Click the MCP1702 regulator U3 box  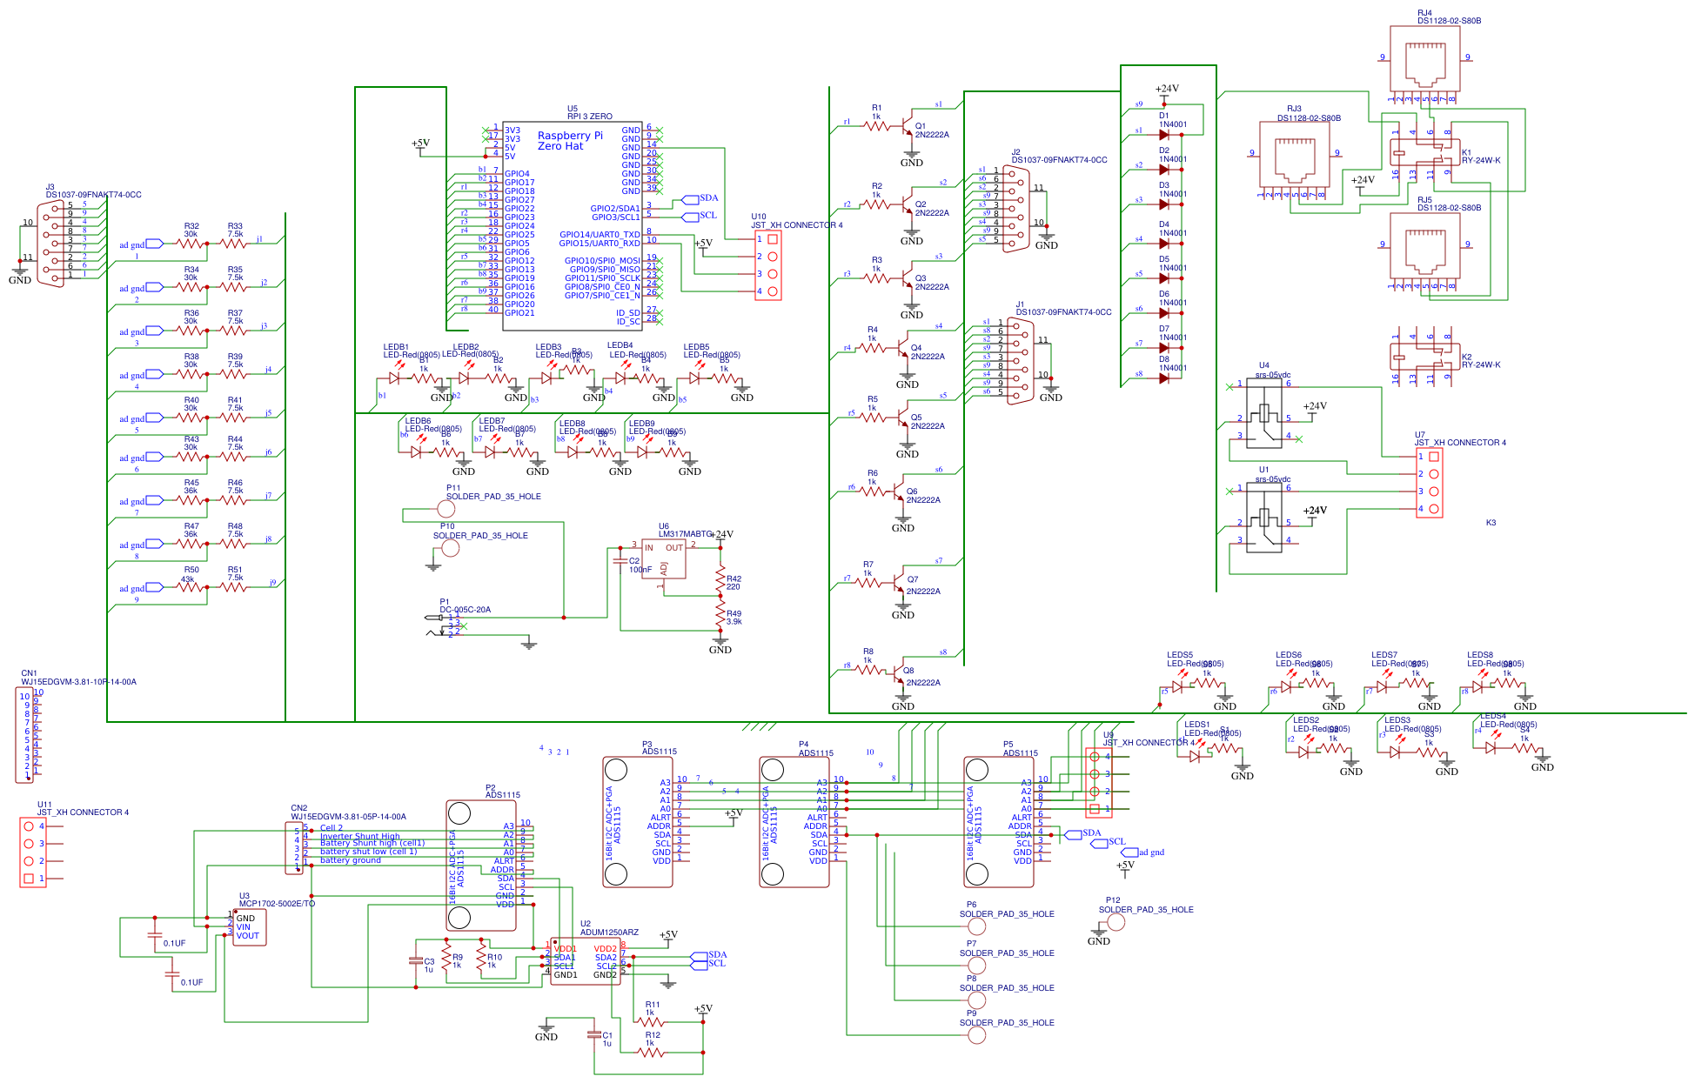(250, 927)
